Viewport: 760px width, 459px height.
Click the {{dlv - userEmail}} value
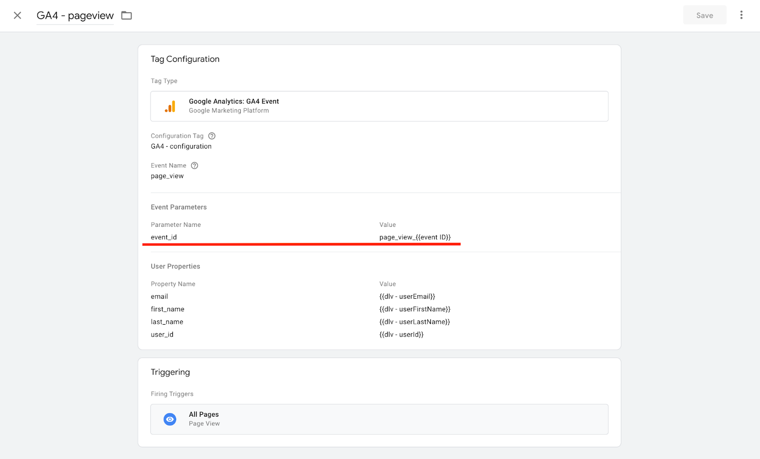(x=407, y=296)
